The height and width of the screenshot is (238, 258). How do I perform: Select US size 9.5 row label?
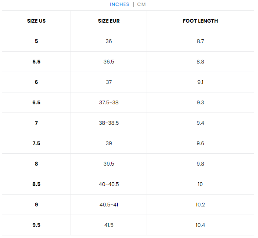(x=36, y=225)
